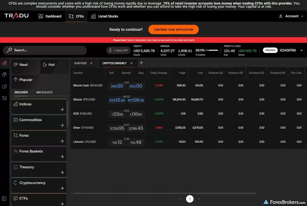Switch to the EUR/USD tab
This screenshot has height=206, width=307.
click(x=80, y=63)
